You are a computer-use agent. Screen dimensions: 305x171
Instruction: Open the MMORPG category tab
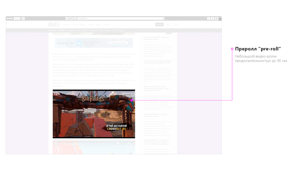62,31
